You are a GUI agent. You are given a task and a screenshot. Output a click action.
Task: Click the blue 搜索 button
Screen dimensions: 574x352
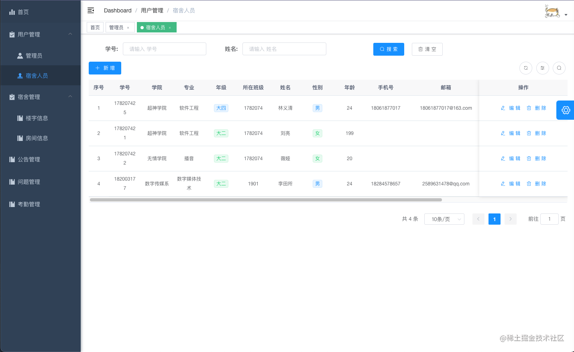tap(389, 49)
